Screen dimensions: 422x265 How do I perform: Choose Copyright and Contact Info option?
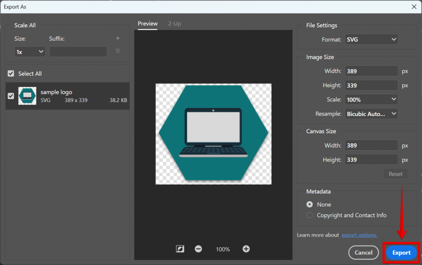pos(309,215)
